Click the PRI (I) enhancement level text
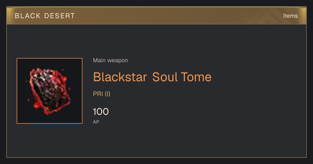 pyautogui.click(x=102, y=94)
